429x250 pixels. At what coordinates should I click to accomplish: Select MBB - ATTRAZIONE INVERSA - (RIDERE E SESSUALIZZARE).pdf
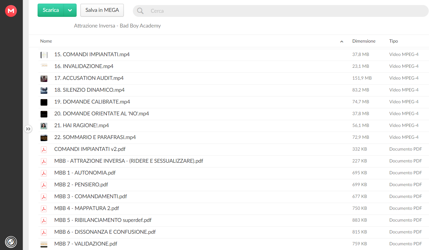tap(129, 161)
